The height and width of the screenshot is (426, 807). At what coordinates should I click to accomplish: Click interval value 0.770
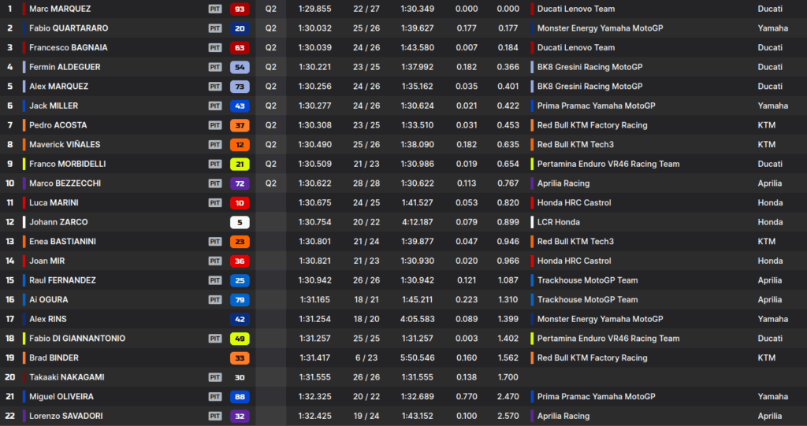tap(467, 397)
